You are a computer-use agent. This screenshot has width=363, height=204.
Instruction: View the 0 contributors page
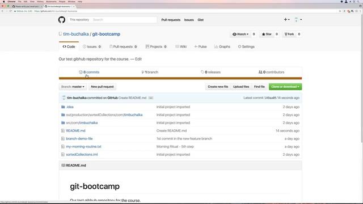(271, 72)
